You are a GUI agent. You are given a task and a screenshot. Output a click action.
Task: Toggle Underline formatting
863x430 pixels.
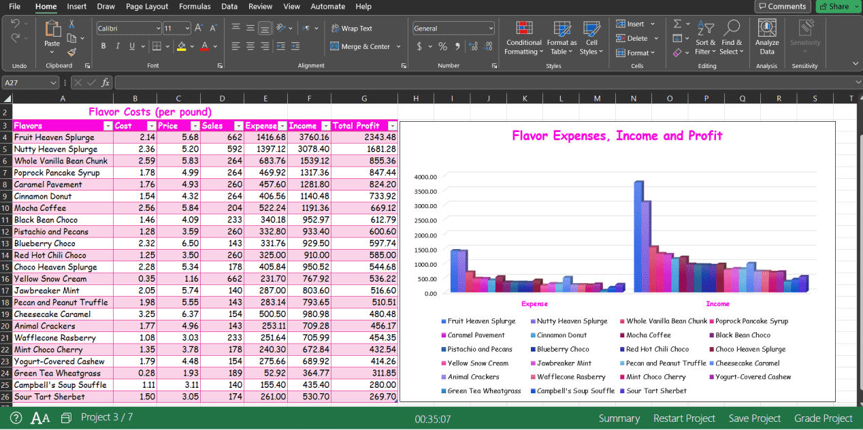point(132,46)
